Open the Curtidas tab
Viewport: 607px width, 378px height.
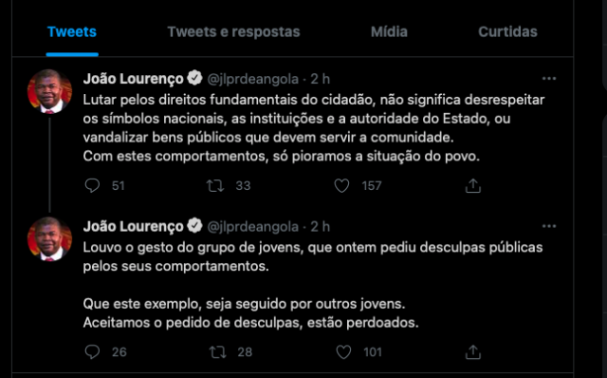click(507, 31)
